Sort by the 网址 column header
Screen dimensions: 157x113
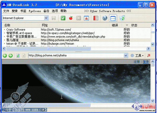coord(74,25)
